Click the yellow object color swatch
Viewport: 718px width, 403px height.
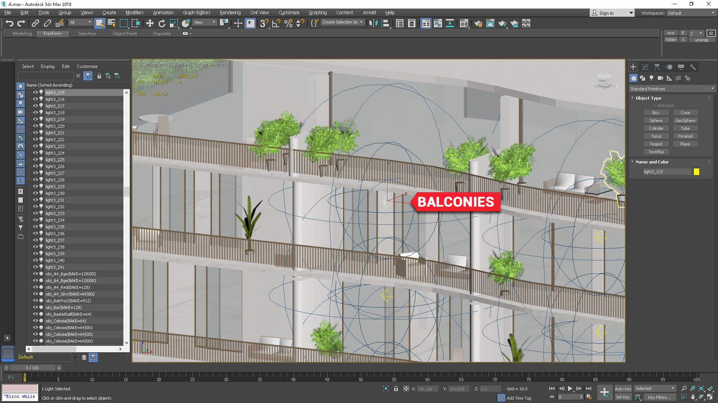coord(696,172)
